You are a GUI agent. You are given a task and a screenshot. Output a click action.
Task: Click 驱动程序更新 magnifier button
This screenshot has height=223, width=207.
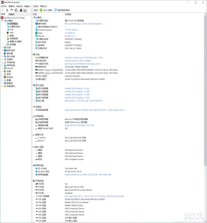62,10
